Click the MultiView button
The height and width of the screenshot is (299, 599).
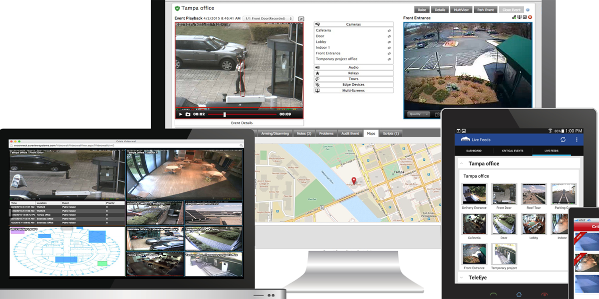point(461,9)
